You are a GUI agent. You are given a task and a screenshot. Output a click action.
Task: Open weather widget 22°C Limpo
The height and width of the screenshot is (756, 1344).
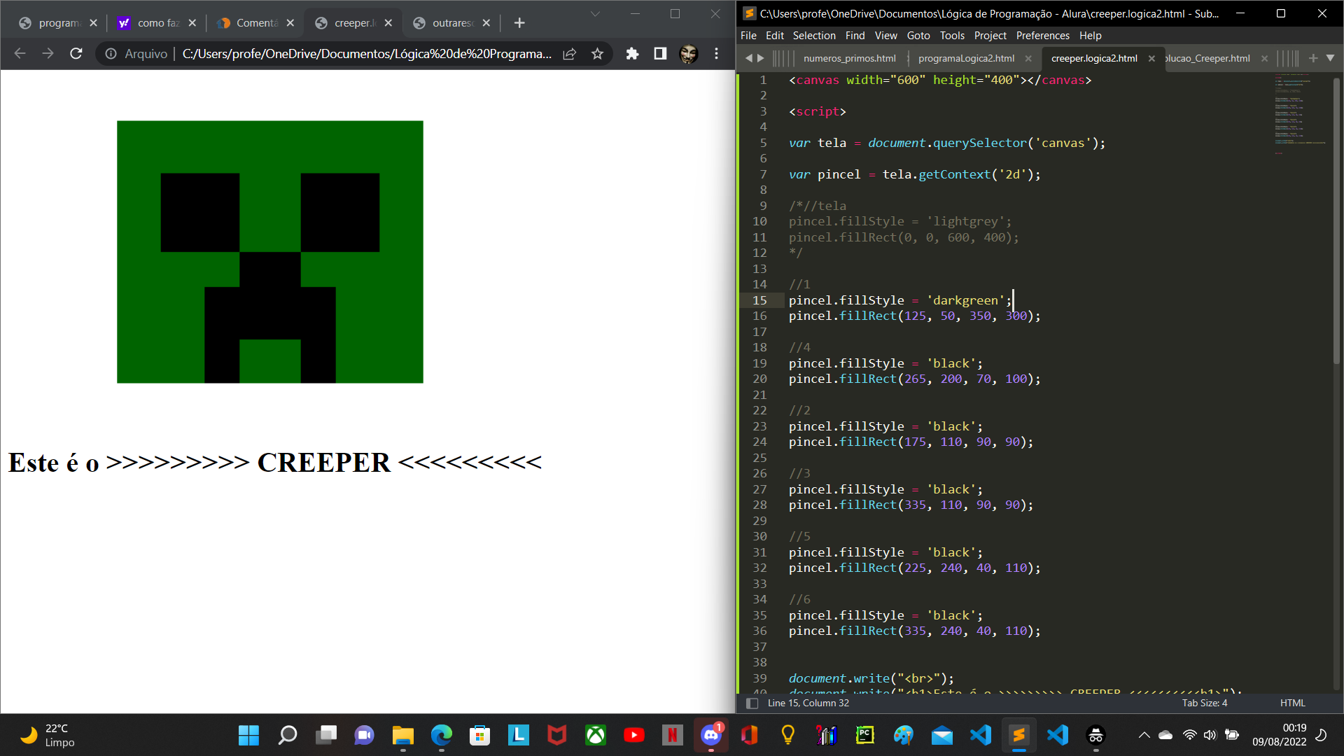click(x=48, y=735)
